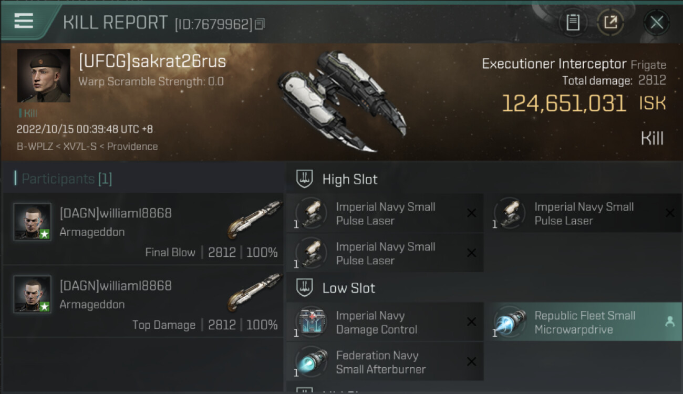Screen dimensions: 683x394
Task: Click the clipboard copy report icon
Action: (x=573, y=22)
